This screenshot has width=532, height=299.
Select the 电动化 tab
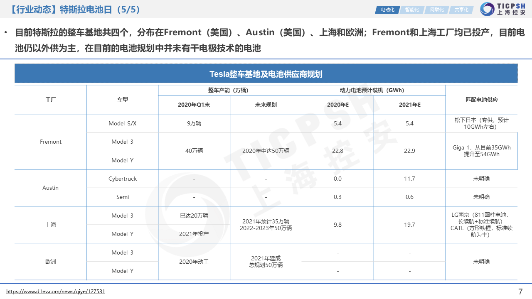pyautogui.click(x=387, y=10)
